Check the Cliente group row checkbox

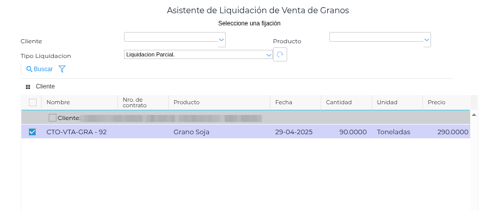click(x=53, y=118)
